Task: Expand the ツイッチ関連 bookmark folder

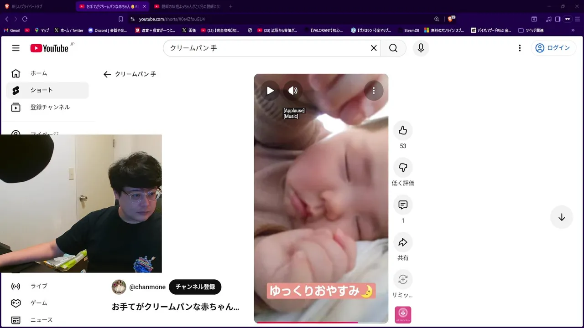Action: pyautogui.click(x=531, y=31)
